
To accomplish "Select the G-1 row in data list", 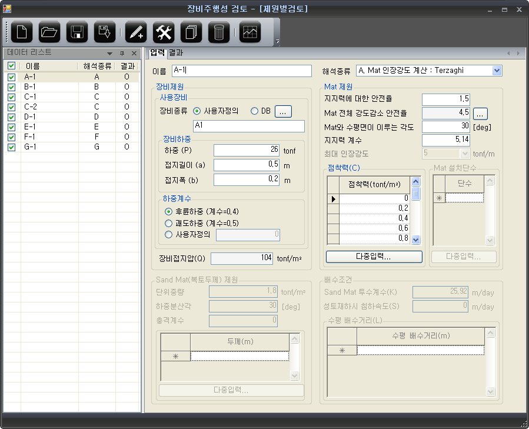I will [x=72, y=147].
